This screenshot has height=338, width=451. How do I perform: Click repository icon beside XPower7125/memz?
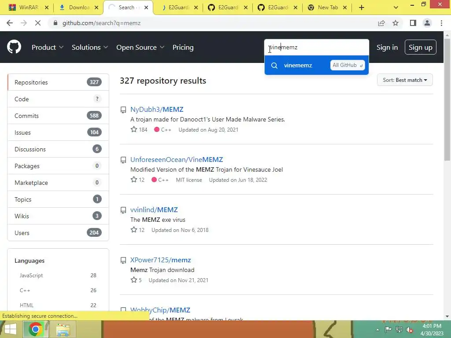(x=123, y=261)
